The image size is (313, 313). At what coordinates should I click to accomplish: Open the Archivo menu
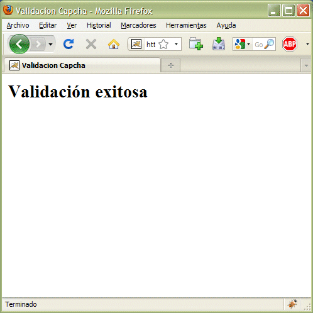(18, 25)
